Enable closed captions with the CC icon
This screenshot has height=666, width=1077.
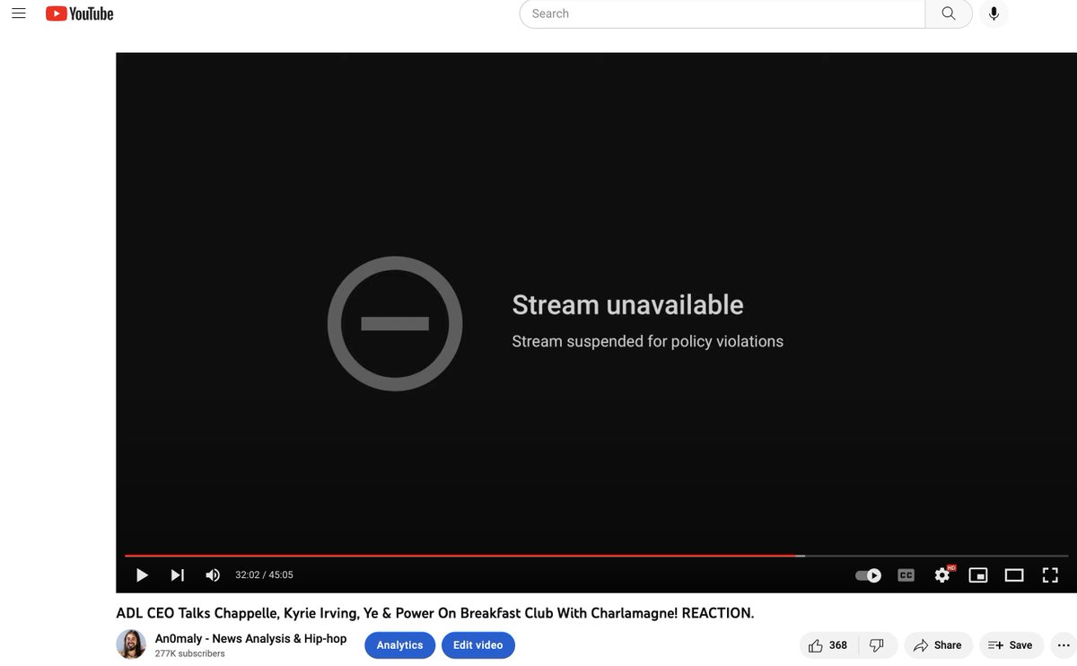[906, 574]
